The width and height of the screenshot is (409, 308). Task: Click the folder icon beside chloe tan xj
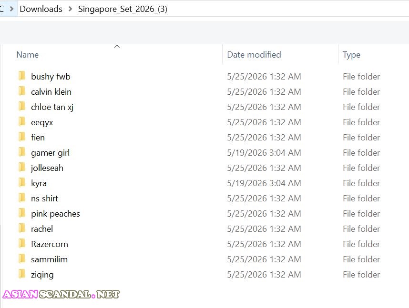pyautogui.click(x=22, y=107)
